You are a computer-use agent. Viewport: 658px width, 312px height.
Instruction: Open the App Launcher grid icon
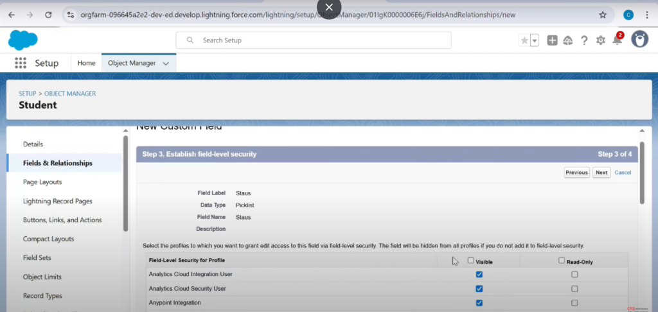[21, 63]
